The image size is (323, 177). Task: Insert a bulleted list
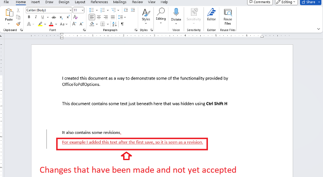coord(92,10)
